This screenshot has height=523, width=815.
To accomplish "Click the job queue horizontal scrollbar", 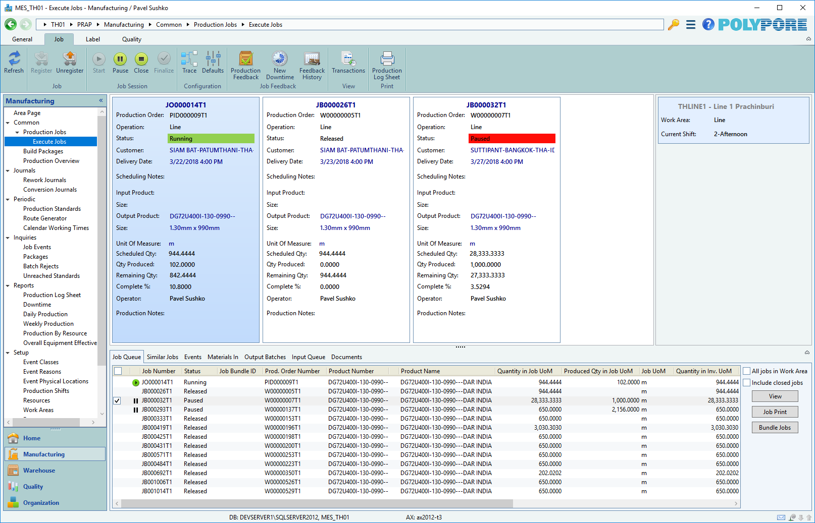I will point(317,504).
